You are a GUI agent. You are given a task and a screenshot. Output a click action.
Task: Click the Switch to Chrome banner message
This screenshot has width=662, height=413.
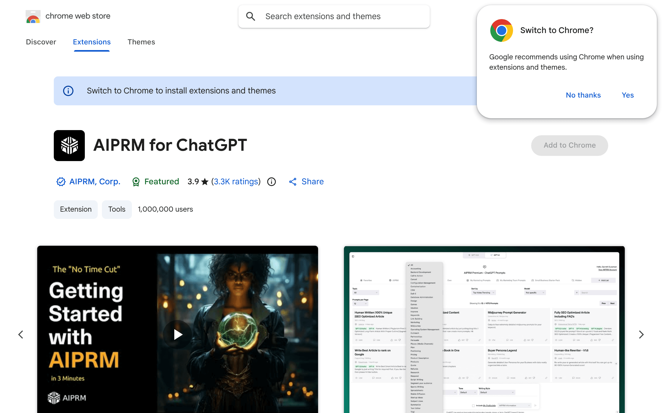[181, 91]
